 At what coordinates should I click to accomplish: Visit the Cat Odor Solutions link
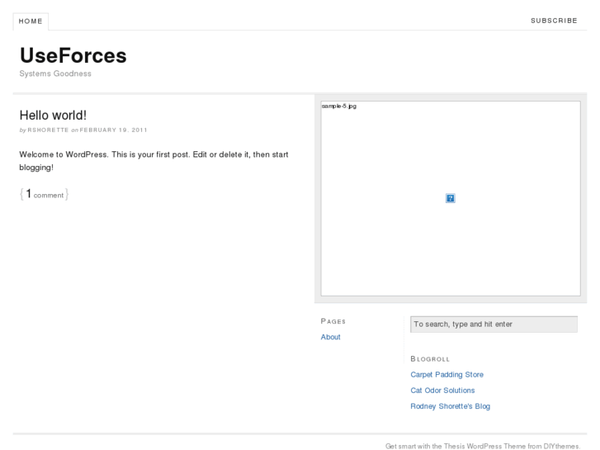click(x=442, y=390)
